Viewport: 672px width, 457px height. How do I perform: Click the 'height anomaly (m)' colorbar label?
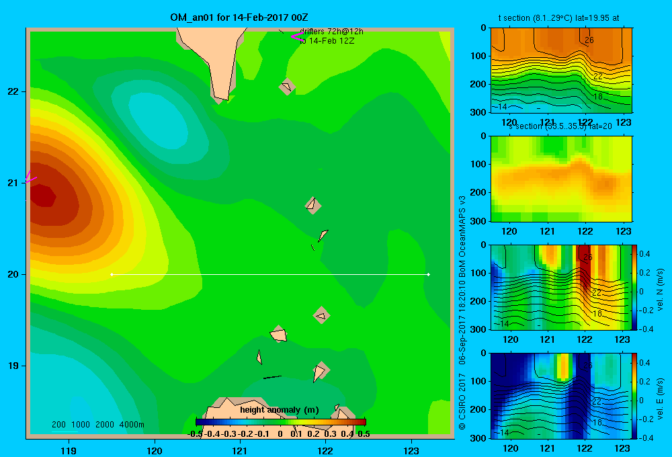280,410
